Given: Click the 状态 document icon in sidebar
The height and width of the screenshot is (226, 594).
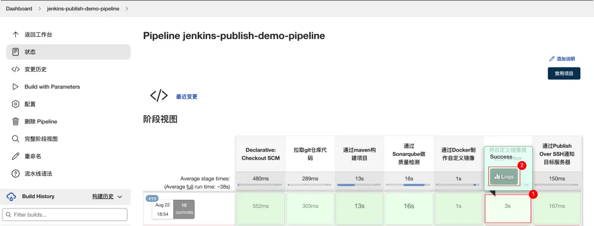Looking at the screenshot, I should (15, 52).
